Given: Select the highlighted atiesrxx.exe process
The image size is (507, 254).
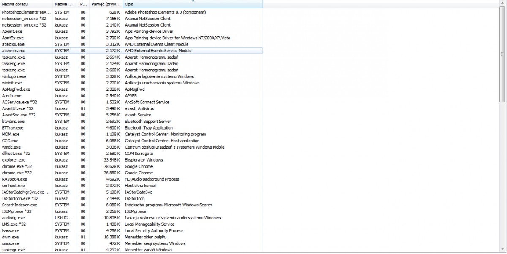Looking at the screenshot, I should tap(131, 51).
